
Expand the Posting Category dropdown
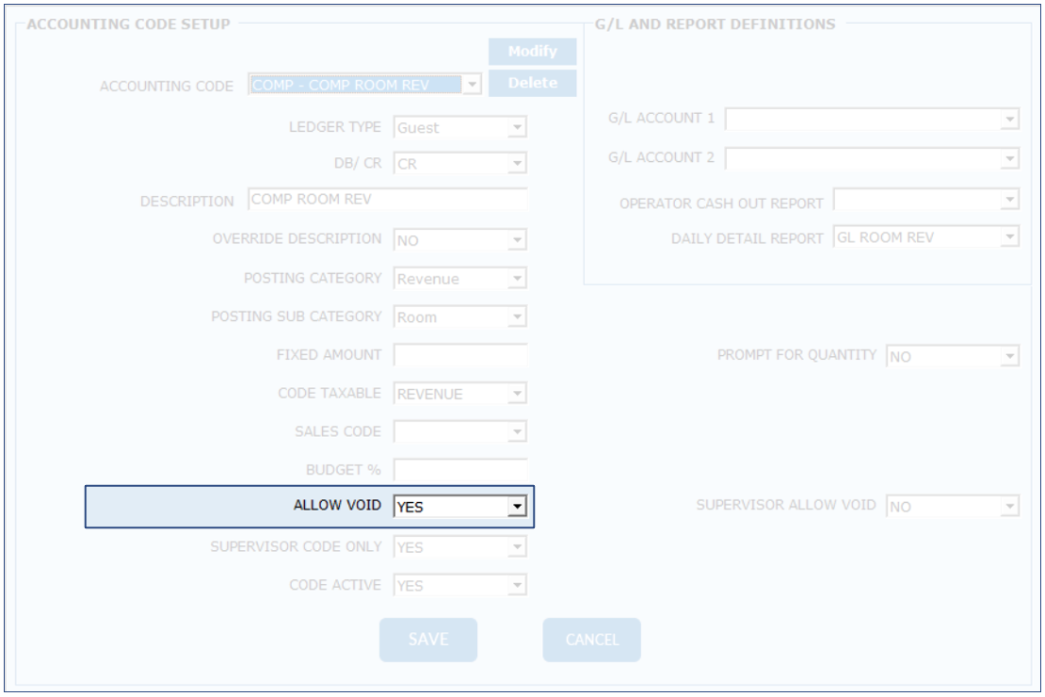click(516, 279)
